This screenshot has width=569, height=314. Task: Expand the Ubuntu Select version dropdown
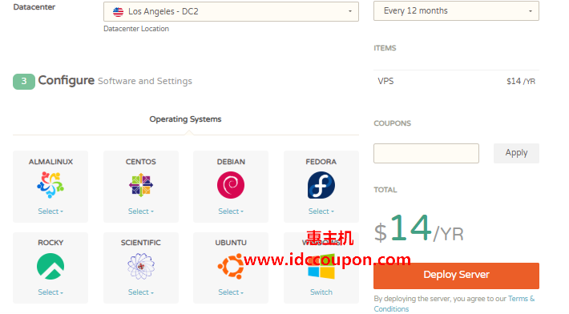(231, 292)
